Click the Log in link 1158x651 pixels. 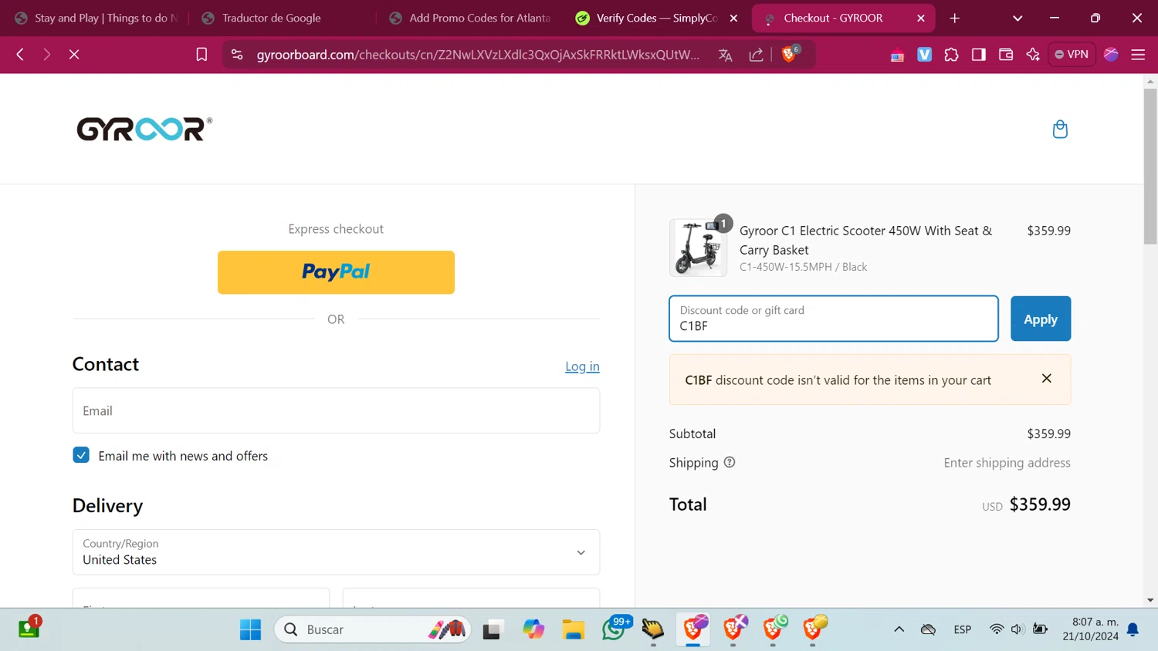582,366
